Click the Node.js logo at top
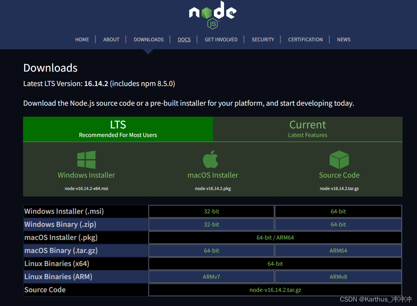417x306 pixels. point(213,15)
